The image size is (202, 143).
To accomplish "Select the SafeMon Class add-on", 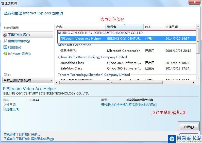I will (128, 68).
